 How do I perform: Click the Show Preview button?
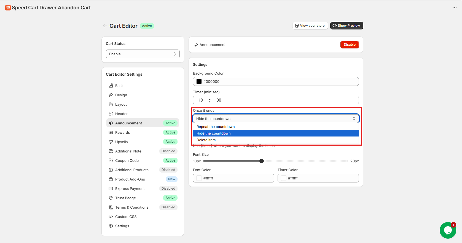coord(346,26)
